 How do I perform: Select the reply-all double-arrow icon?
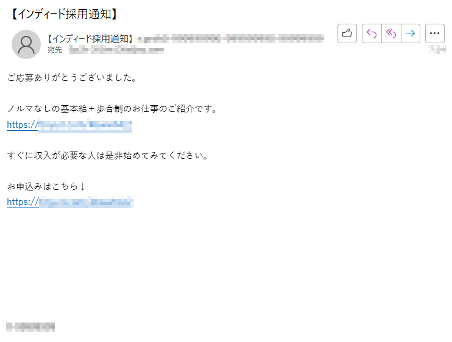(x=391, y=33)
